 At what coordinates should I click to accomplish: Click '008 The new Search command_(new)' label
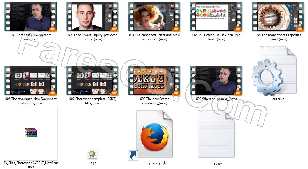[155, 101]
